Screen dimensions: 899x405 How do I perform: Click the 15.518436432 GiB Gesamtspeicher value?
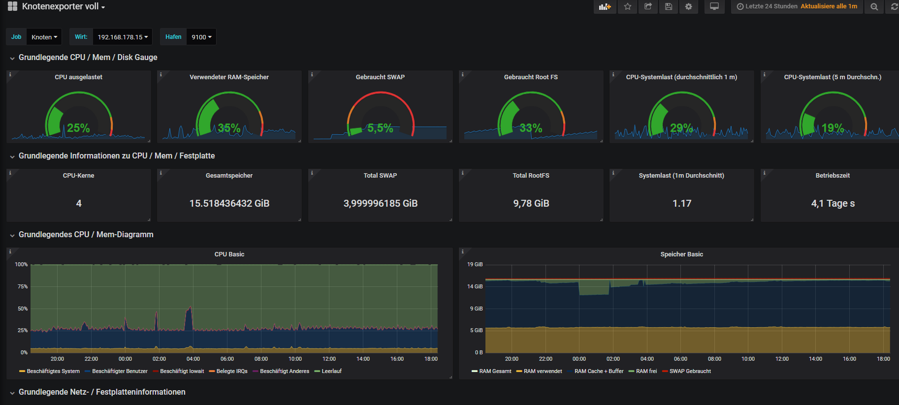coord(229,203)
